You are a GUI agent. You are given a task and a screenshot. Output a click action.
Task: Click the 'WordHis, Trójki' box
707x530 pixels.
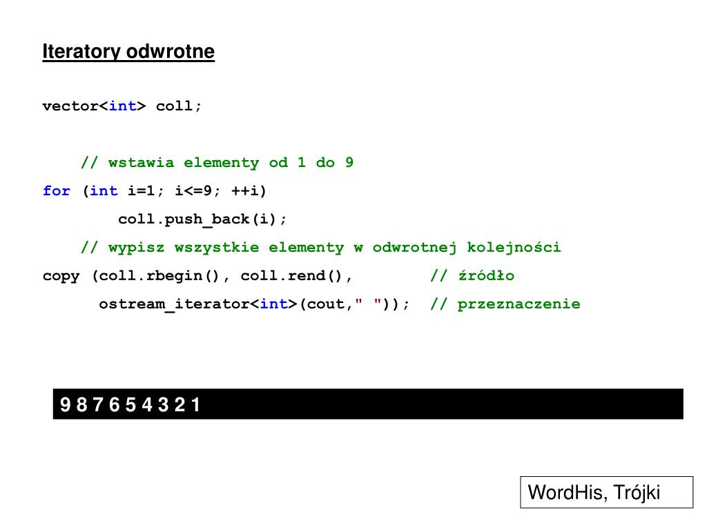[606, 492]
